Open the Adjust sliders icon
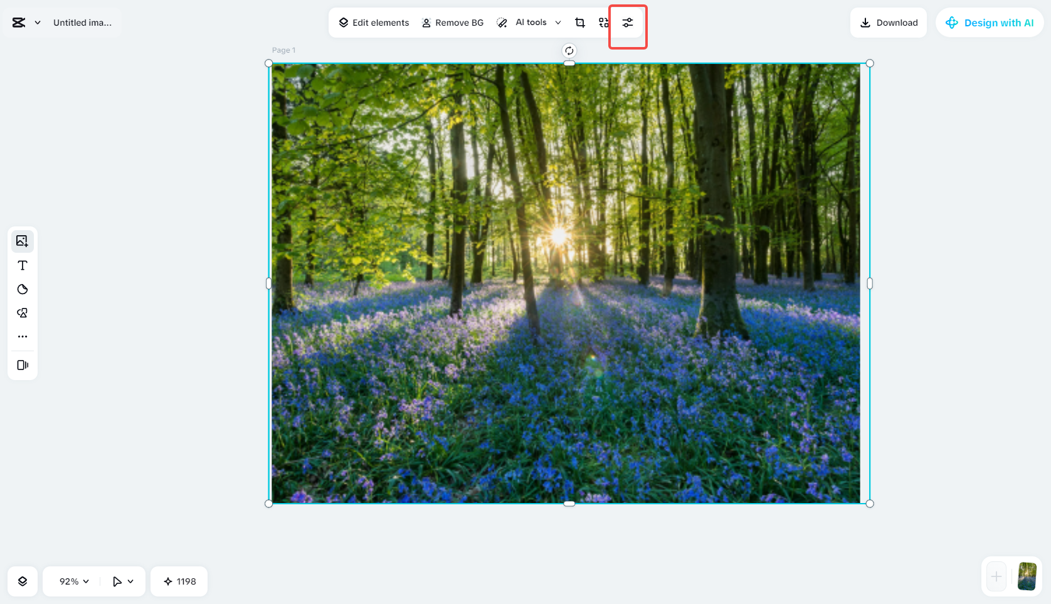The height and width of the screenshot is (604, 1051). point(628,23)
